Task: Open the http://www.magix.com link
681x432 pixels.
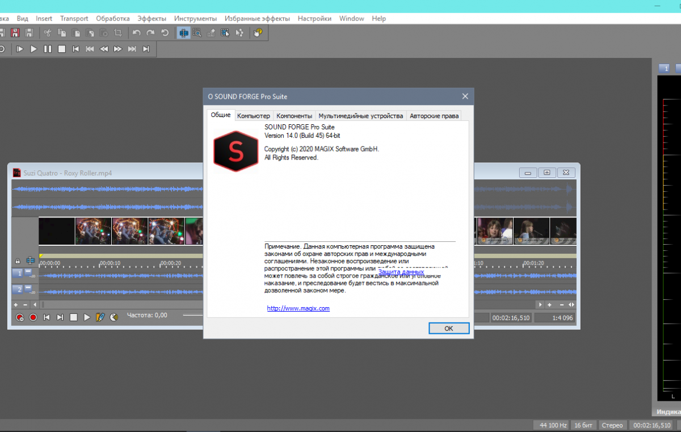Action: click(299, 308)
